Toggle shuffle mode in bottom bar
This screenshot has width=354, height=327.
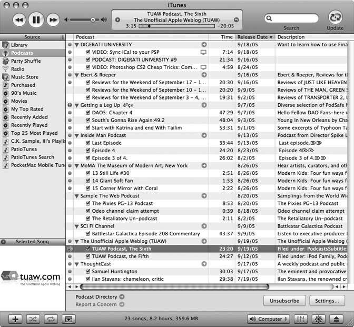pyautogui.click(x=34, y=319)
